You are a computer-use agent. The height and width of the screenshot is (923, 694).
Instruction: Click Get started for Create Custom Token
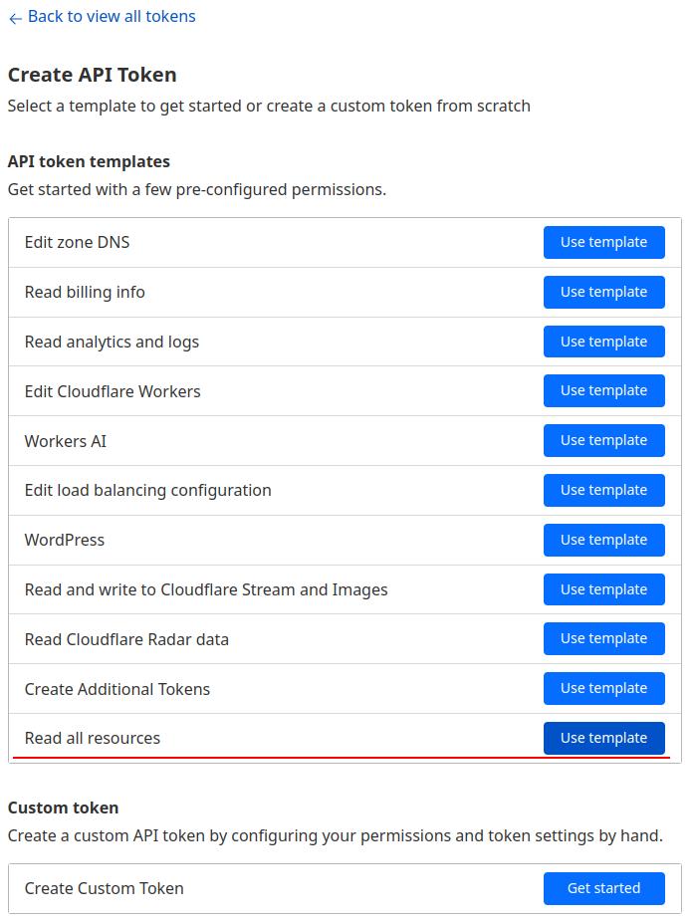tap(604, 888)
